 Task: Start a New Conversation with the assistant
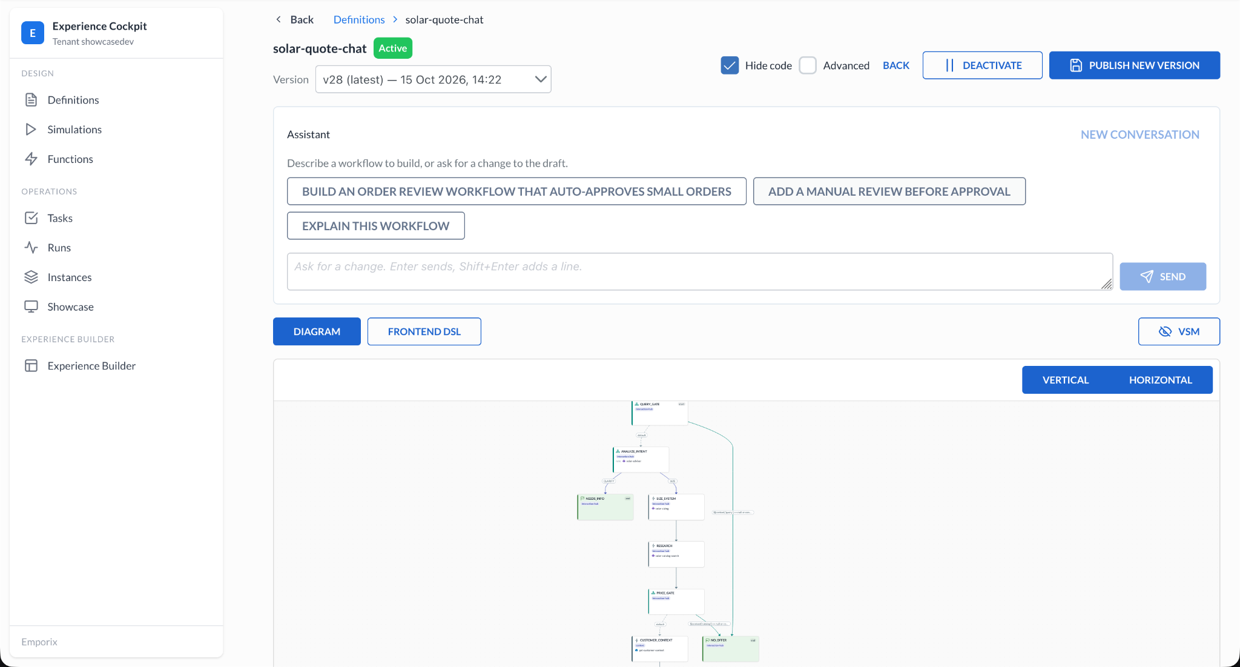tap(1140, 134)
